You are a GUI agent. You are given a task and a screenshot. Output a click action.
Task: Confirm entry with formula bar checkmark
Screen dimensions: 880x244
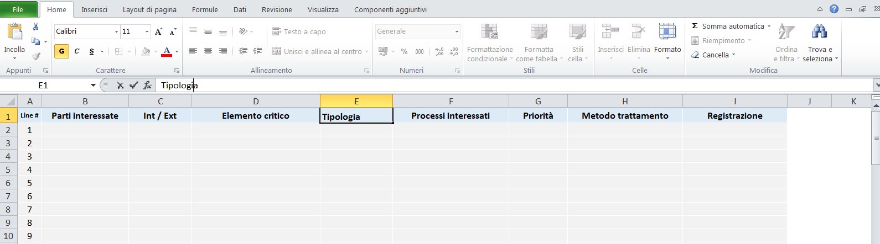(133, 85)
